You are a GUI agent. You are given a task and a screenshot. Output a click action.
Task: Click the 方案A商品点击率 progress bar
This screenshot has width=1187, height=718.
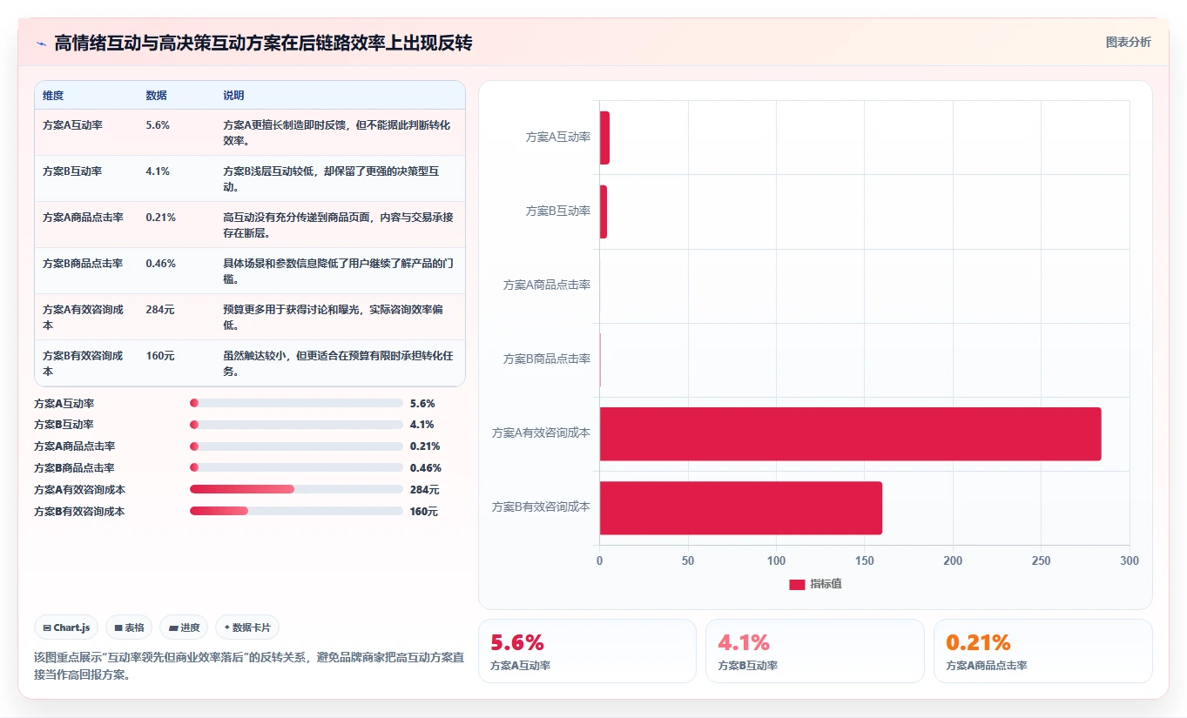point(296,446)
